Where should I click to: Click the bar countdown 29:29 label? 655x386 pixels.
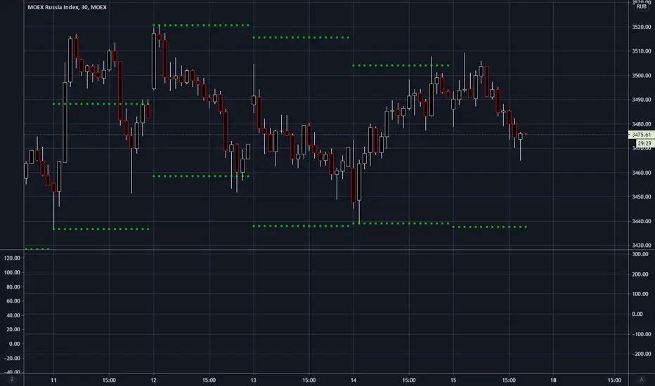[644, 143]
